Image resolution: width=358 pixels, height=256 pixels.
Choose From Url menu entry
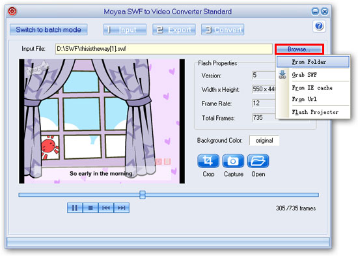click(x=313, y=99)
